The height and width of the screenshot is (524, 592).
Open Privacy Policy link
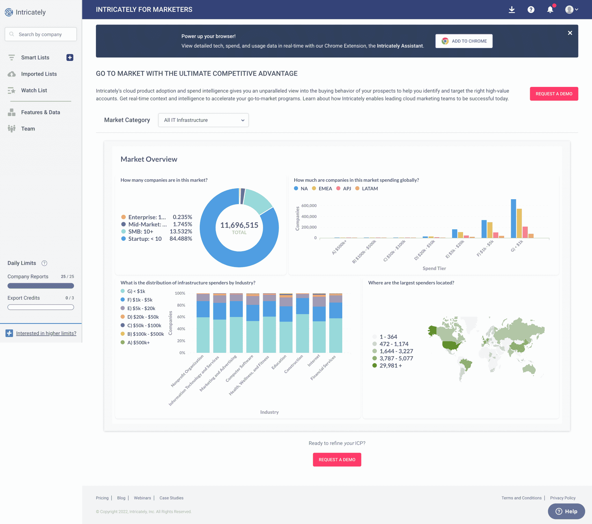tap(563, 498)
